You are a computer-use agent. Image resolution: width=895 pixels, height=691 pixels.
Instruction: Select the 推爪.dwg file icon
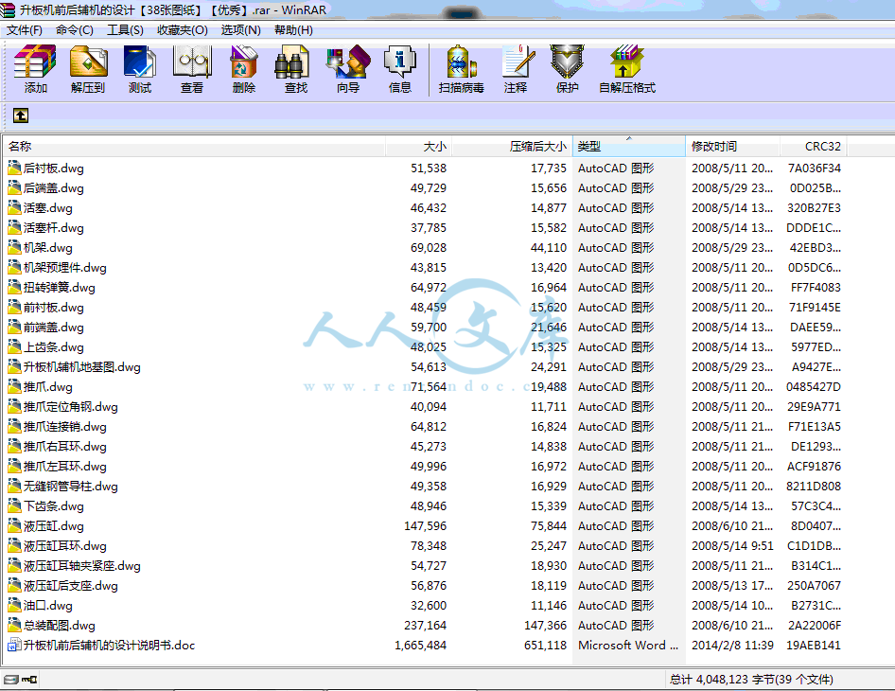click(x=14, y=386)
